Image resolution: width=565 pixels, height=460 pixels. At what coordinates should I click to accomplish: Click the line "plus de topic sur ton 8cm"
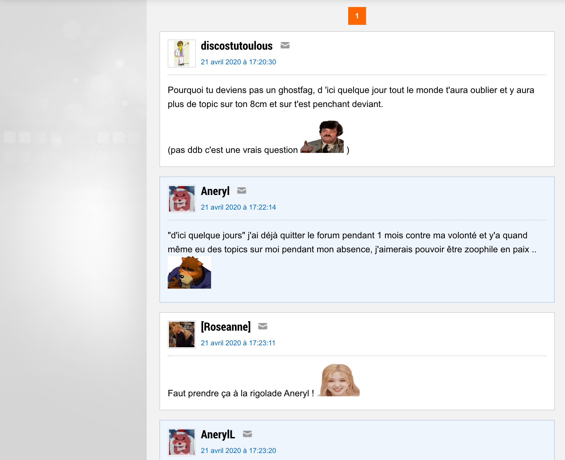point(275,104)
